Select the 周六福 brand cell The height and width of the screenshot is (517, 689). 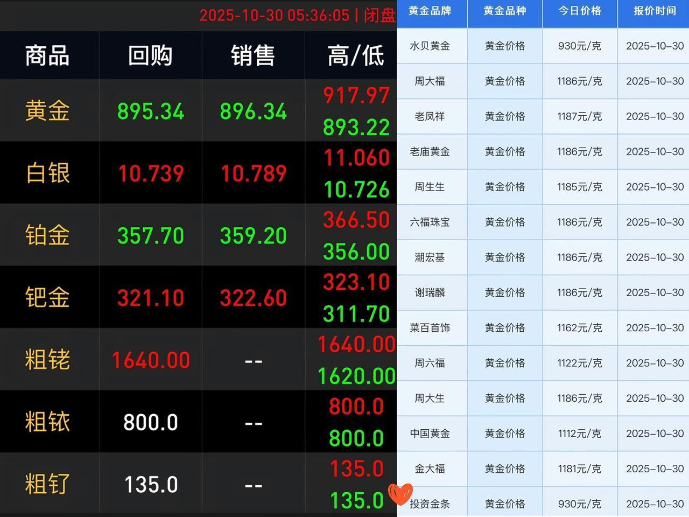(430, 363)
